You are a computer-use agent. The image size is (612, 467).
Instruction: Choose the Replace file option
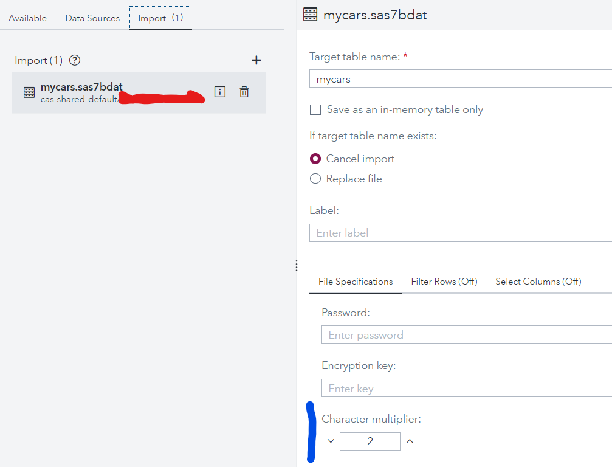click(315, 178)
